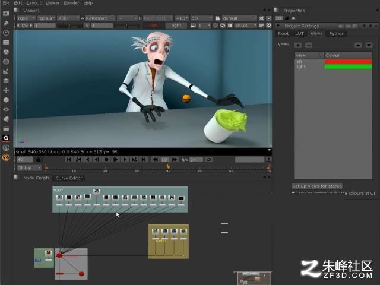Open the Help menu
Viewport: 380px width, 285px height.
pos(88,3)
